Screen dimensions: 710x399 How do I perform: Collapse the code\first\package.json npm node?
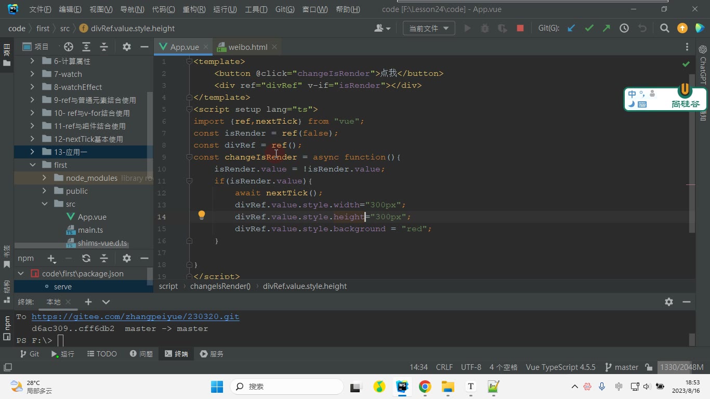pos(21,273)
